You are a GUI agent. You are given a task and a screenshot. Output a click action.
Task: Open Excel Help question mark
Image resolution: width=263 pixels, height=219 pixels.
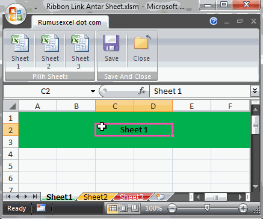(214, 21)
